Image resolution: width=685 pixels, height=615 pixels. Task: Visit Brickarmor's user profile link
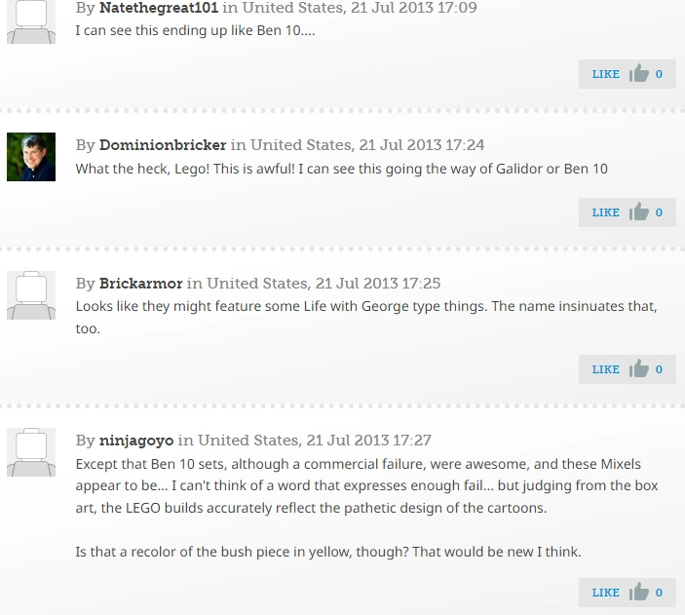coord(140,284)
